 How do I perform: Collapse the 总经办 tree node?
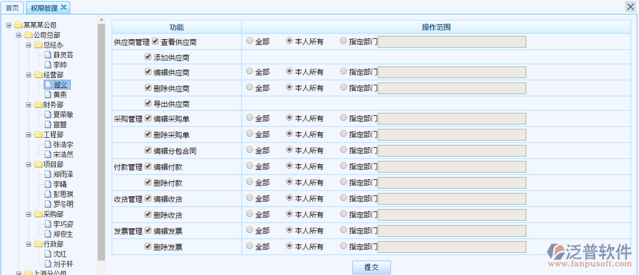click(28, 45)
